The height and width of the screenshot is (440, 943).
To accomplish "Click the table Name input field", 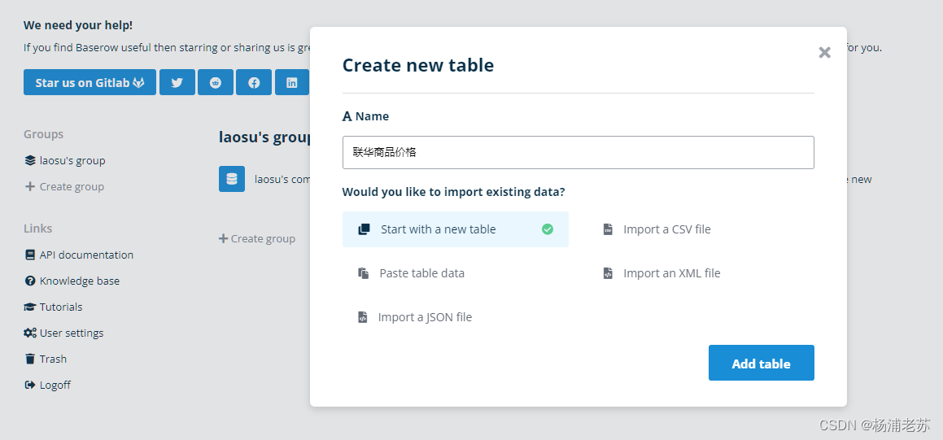I will (578, 152).
